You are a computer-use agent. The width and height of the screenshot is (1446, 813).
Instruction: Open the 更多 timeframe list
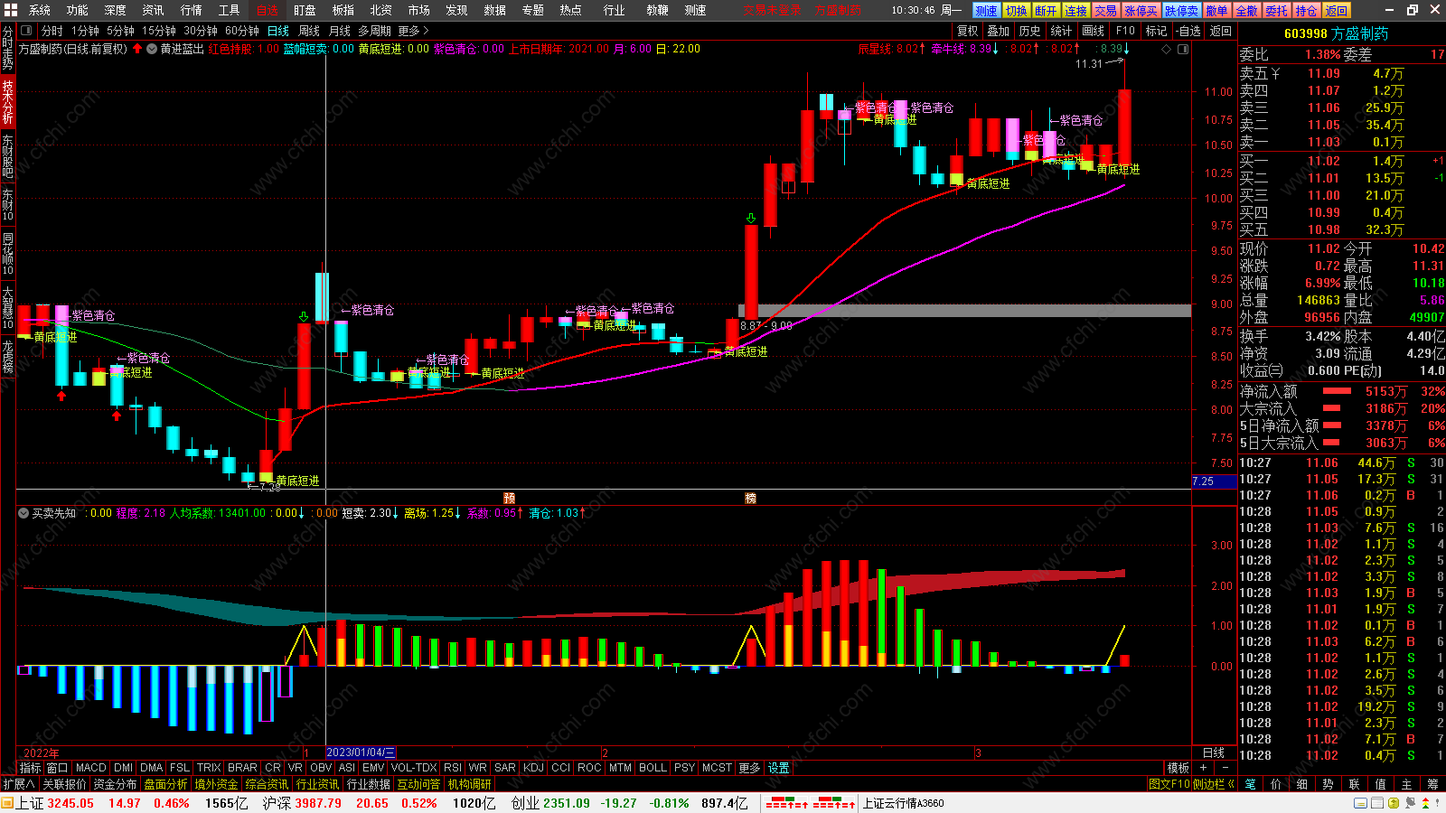(x=413, y=31)
